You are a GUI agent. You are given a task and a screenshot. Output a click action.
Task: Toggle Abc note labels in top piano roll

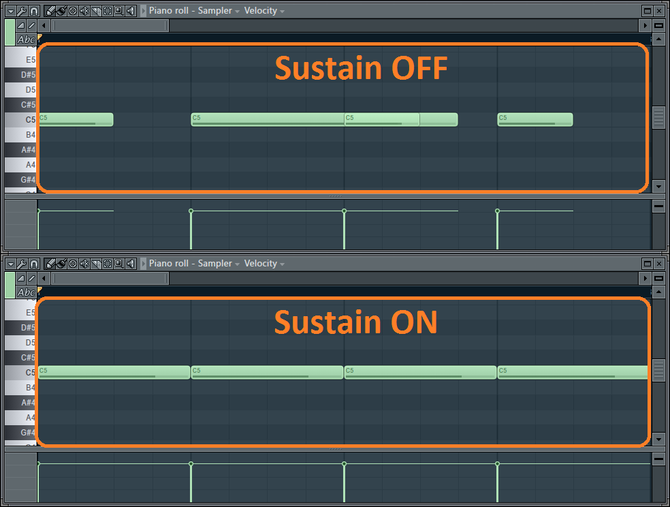[26, 40]
